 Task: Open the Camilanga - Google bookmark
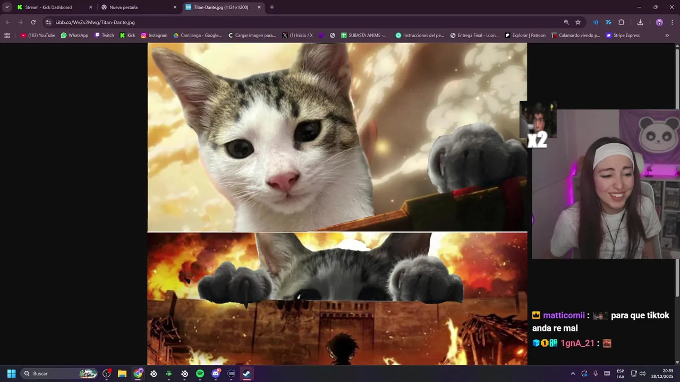tap(198, 36)
